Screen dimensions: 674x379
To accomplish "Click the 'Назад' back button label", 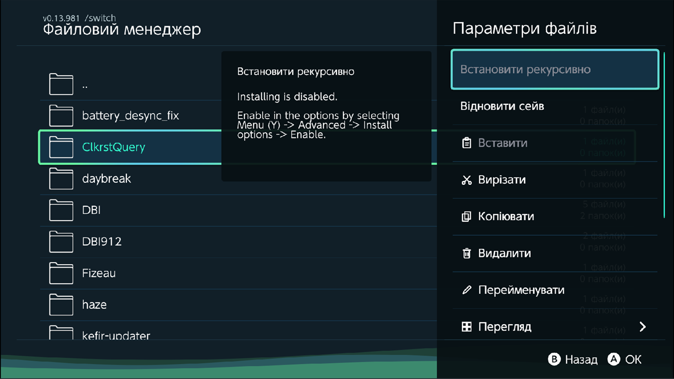I will pos(581,360).
